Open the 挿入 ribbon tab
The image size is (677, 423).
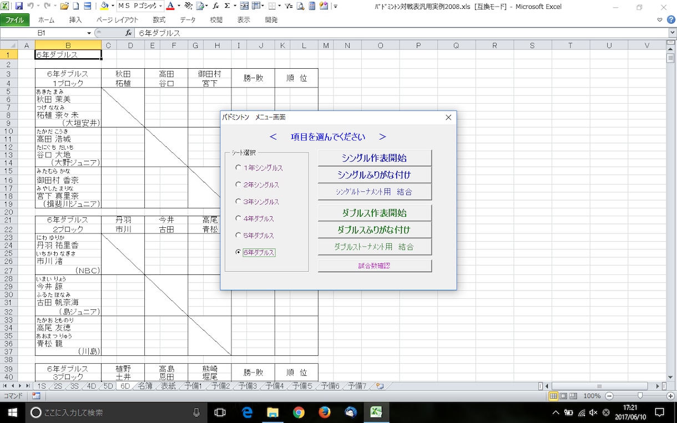click(75, 19)
